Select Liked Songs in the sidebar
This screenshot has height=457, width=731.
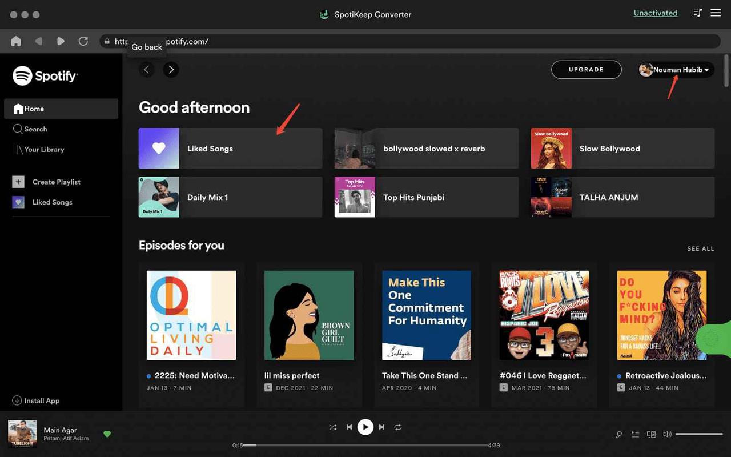pos(51,202)
